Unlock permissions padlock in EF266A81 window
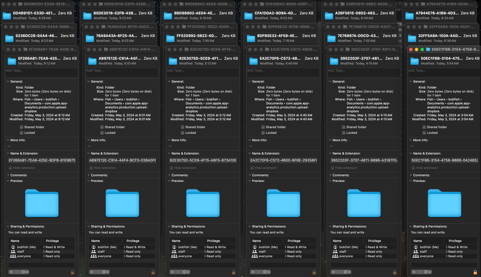 (x=73, y=272)
